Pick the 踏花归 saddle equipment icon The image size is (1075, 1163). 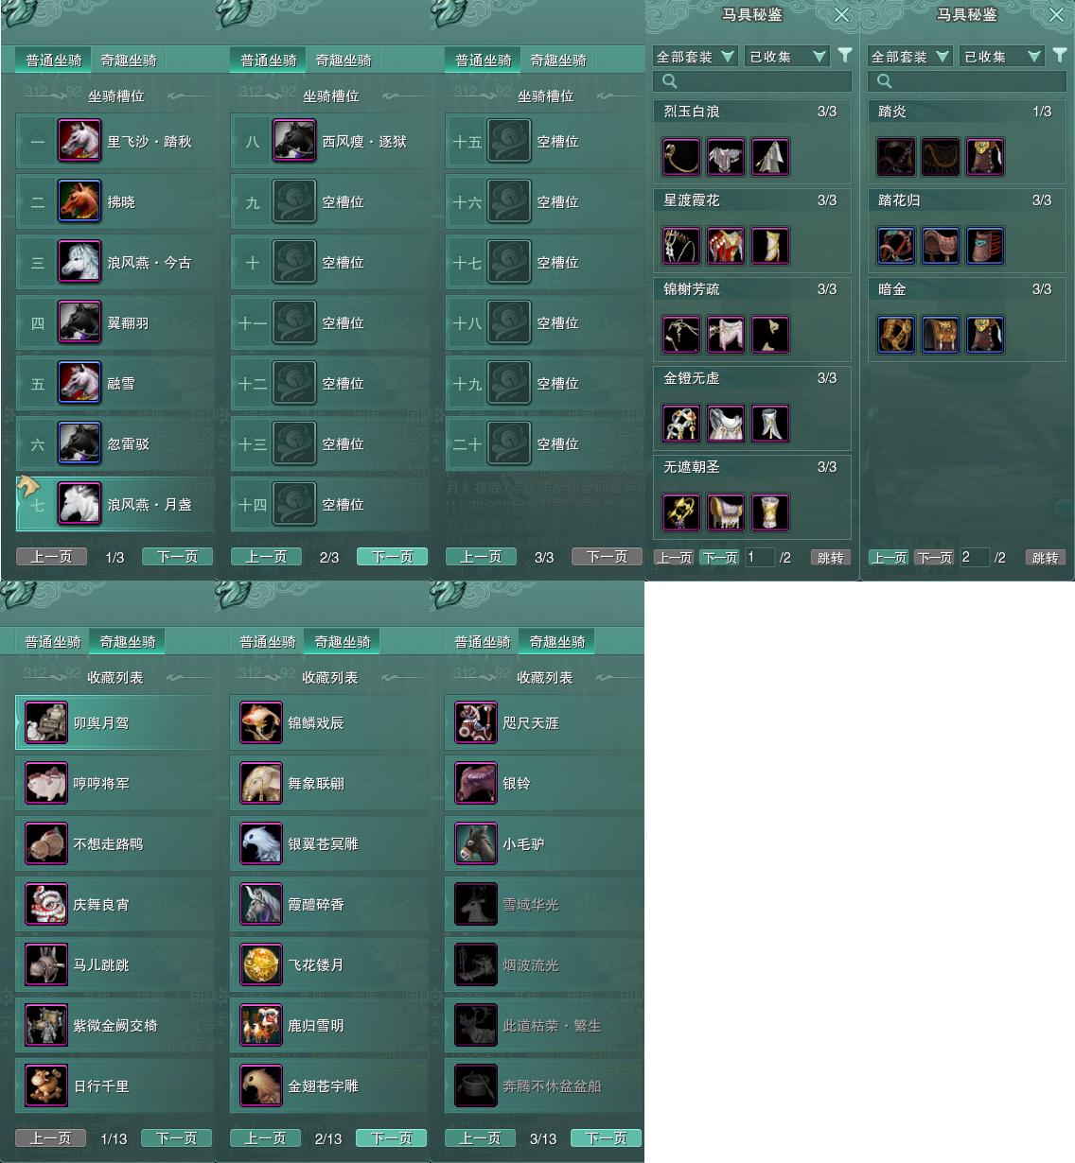click(x=941, y=246)
